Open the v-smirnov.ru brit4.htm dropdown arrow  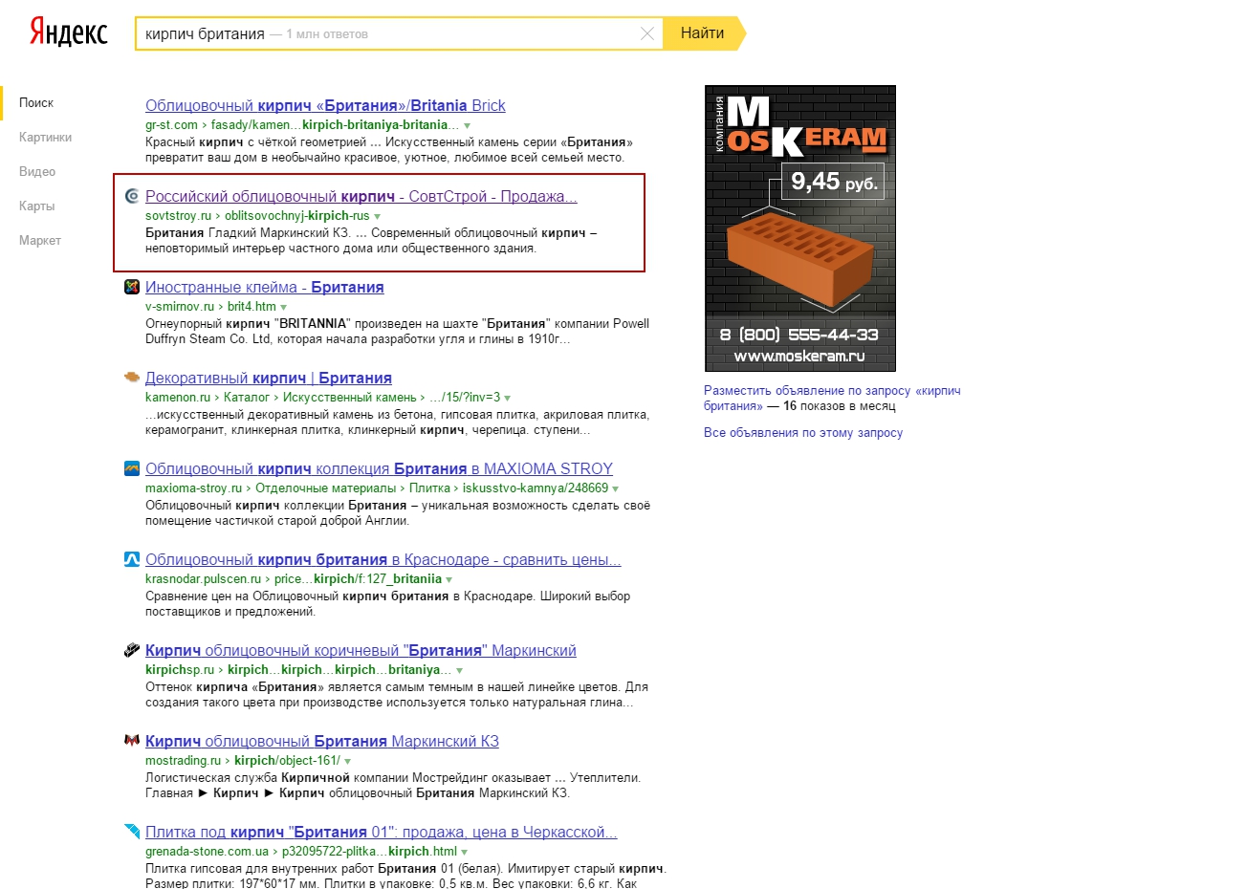click(284, 308)
